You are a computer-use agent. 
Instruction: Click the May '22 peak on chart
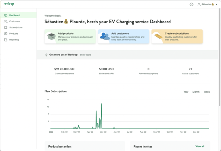[101, 104]
